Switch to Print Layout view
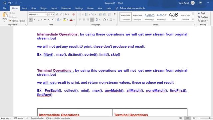The image size is (213, 120). click(187, 118)
